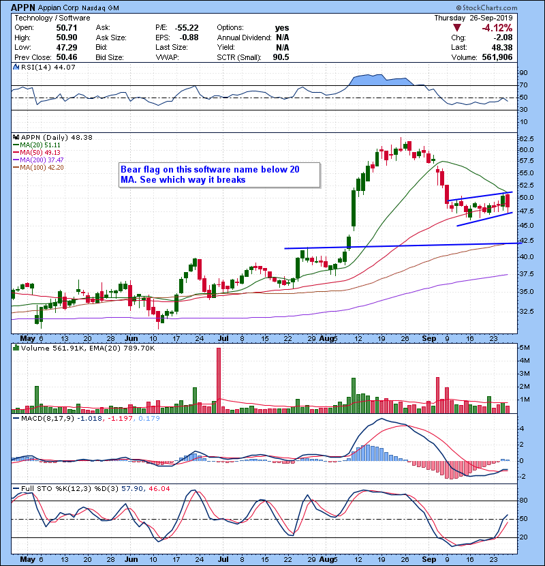Click the High price value 50.90

(67, 38)
